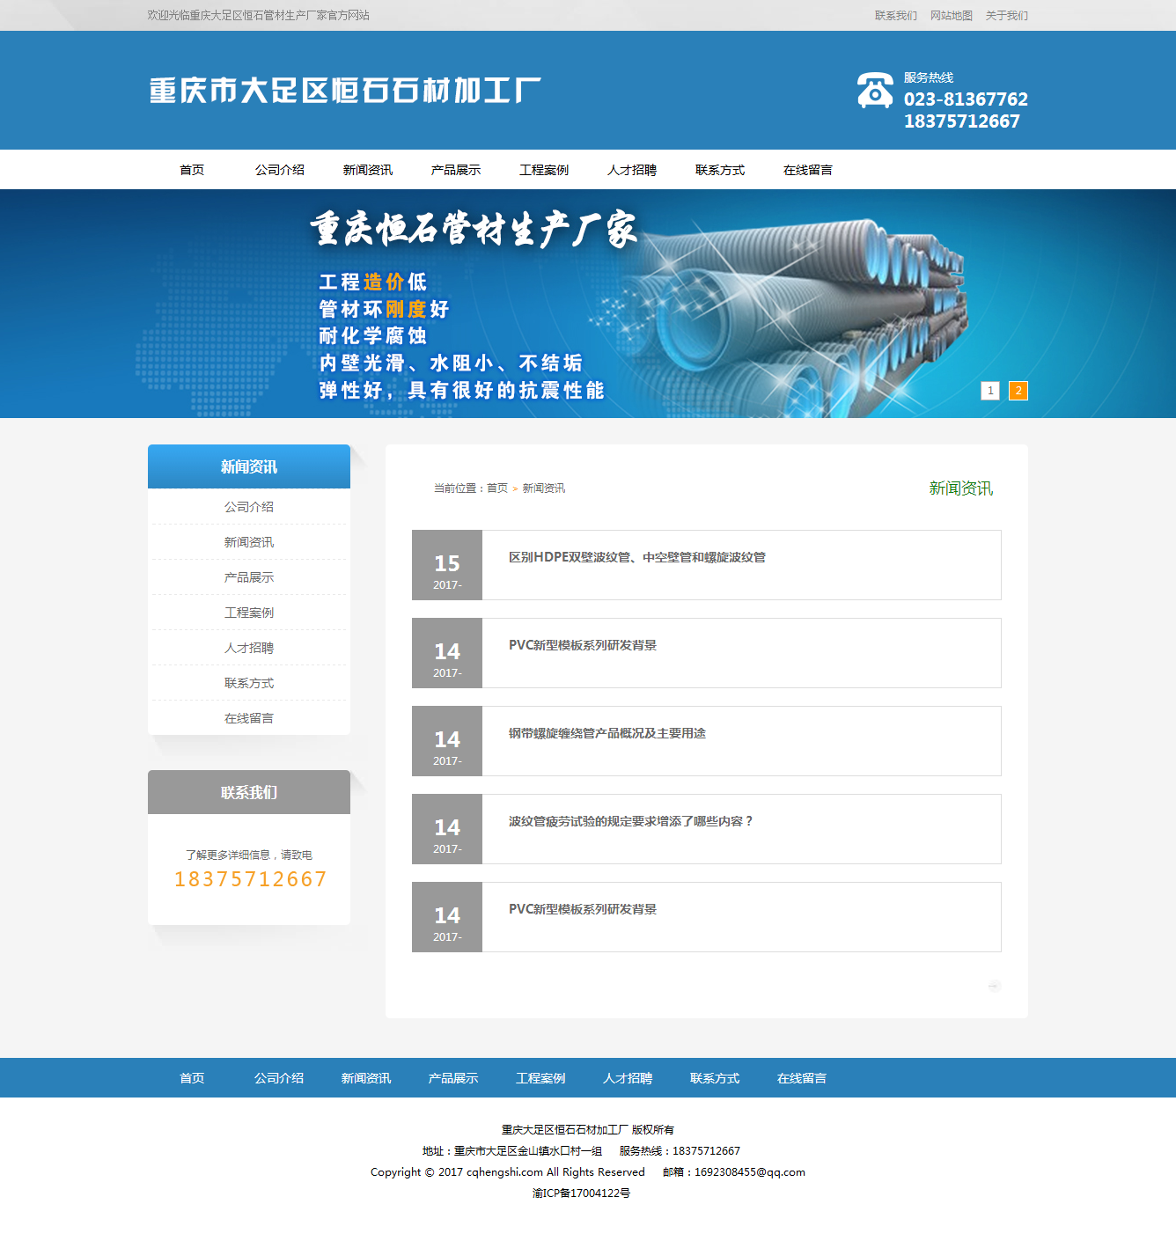The image size is (1176, 1248).
Task: Switch to banner slide 2
Action: pos(1018,391)
